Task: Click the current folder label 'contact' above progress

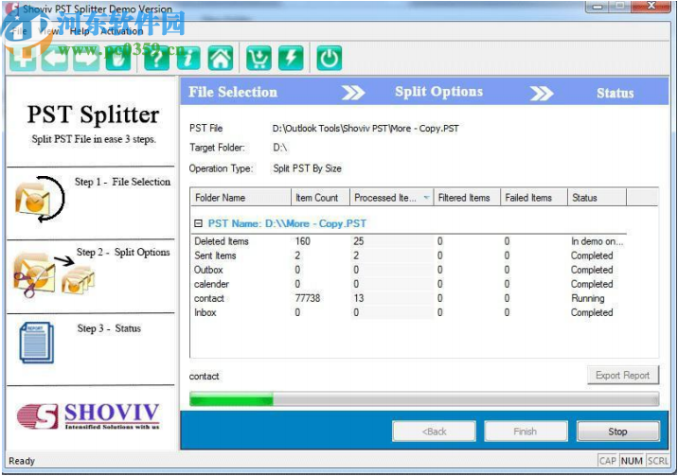Action: click(x=205, y=377)
